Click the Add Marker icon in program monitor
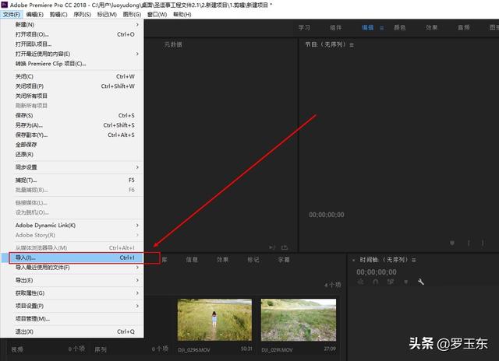499x361 pixels. (452, 244)
